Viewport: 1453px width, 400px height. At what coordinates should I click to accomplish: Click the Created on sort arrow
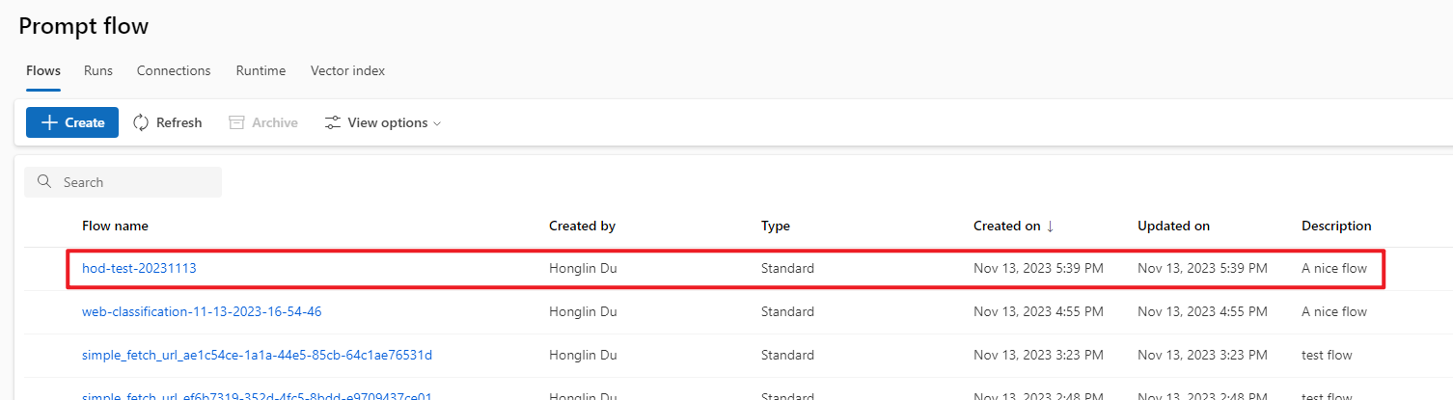(x=1050, y=227)
